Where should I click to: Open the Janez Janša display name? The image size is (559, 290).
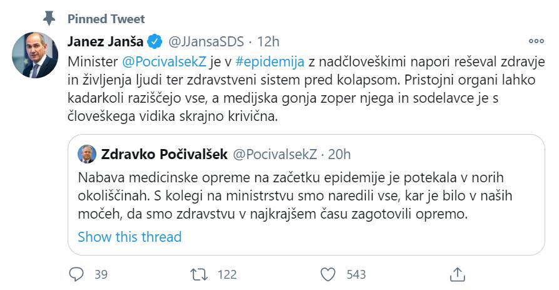pos(105,41)
